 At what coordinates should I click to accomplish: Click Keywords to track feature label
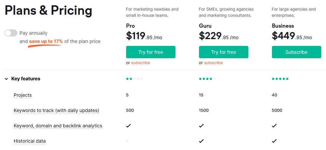point(56,110)
